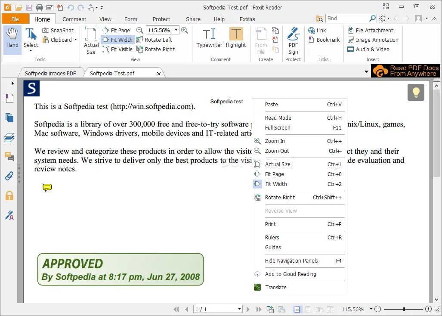Select the Hand tool
442x316 pixels.
pos(12,40)
